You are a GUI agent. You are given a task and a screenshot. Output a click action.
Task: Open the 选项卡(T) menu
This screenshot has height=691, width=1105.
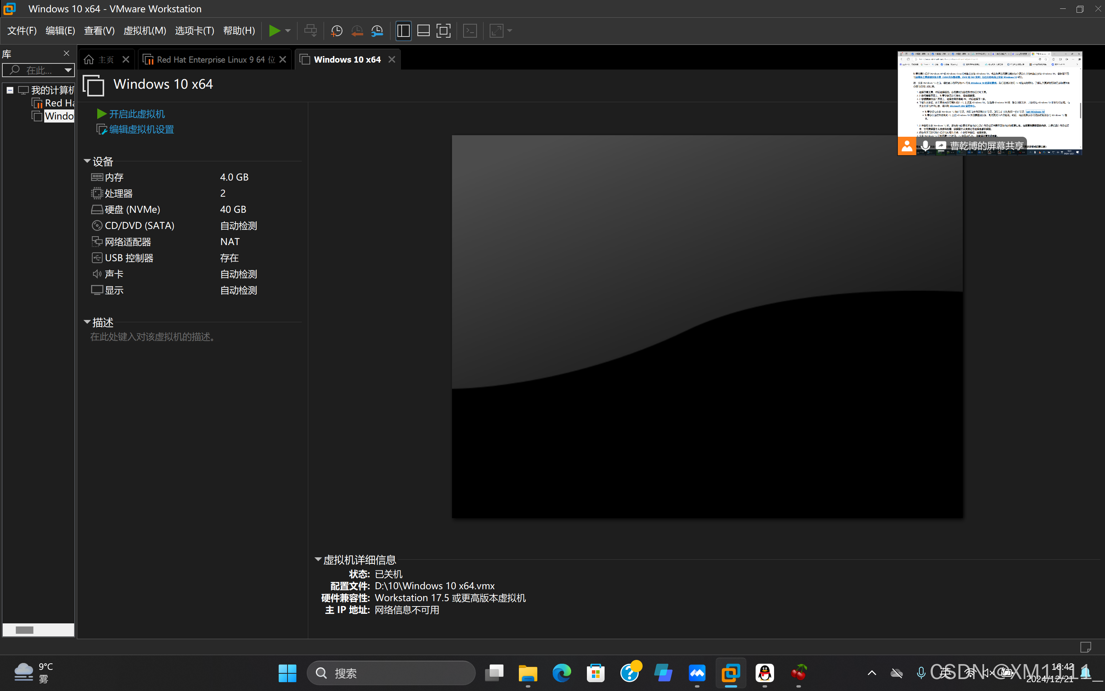194,31
